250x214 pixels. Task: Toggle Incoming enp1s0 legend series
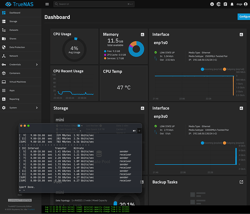pos(211,69)
